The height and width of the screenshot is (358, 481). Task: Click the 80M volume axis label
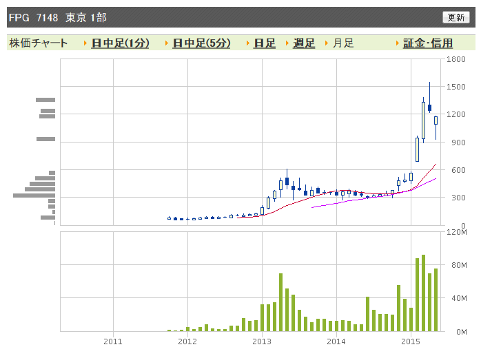[459, 265]
